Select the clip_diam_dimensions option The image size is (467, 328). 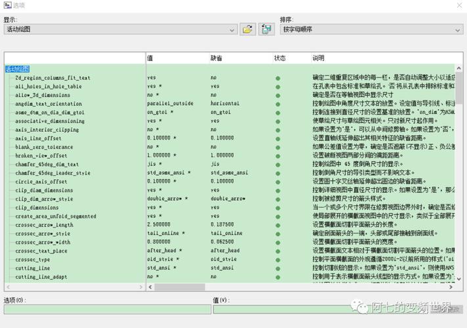(44, 190)
